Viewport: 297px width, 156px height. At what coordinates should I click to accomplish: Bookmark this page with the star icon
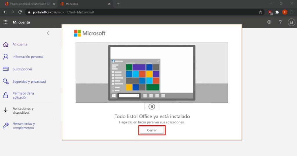pos(260,12)
